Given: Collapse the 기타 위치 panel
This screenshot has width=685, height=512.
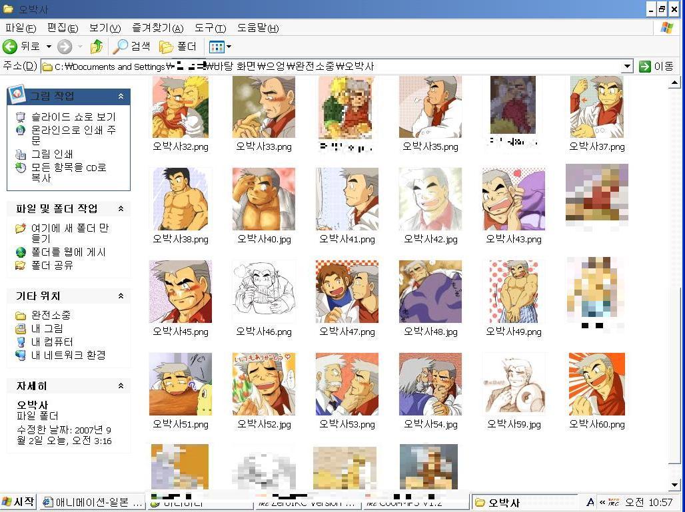Looking at the screenshot, I should pos(121,296).
